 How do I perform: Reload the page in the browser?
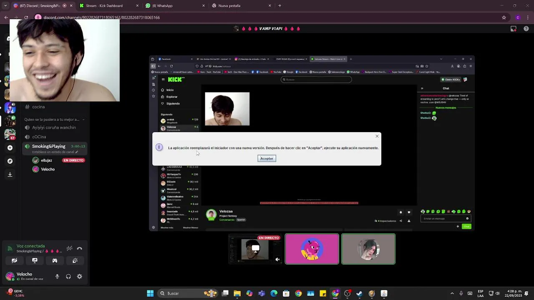(x=26, y=17)
